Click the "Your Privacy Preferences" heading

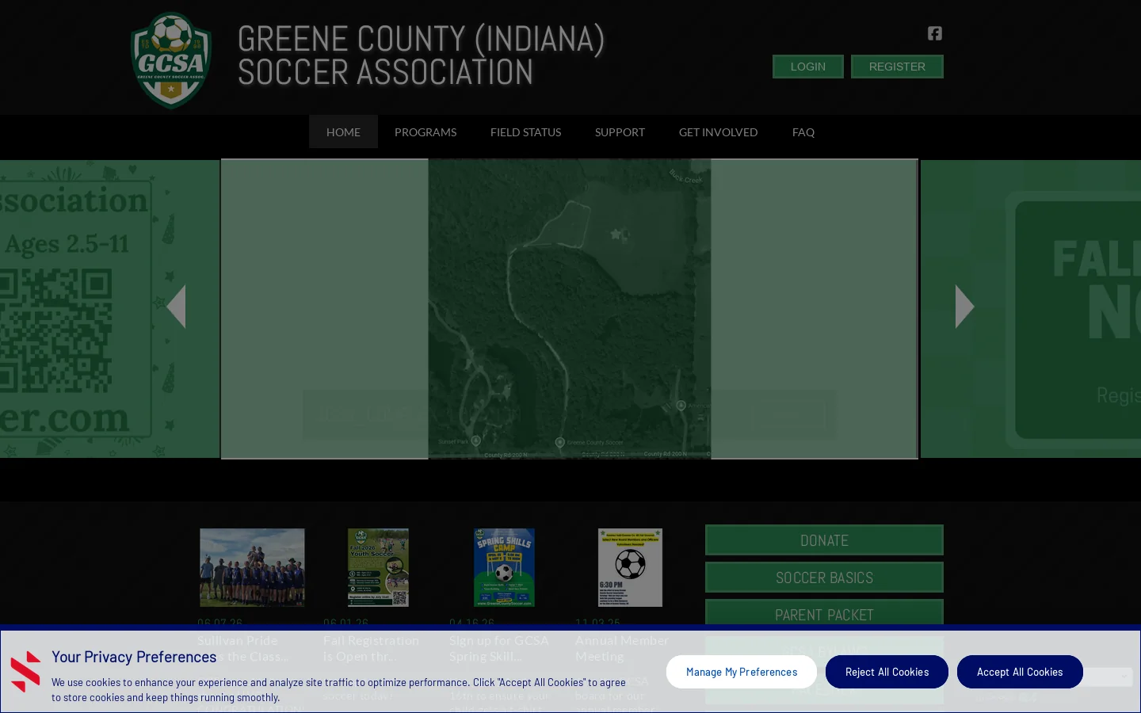tap(134, 657)
